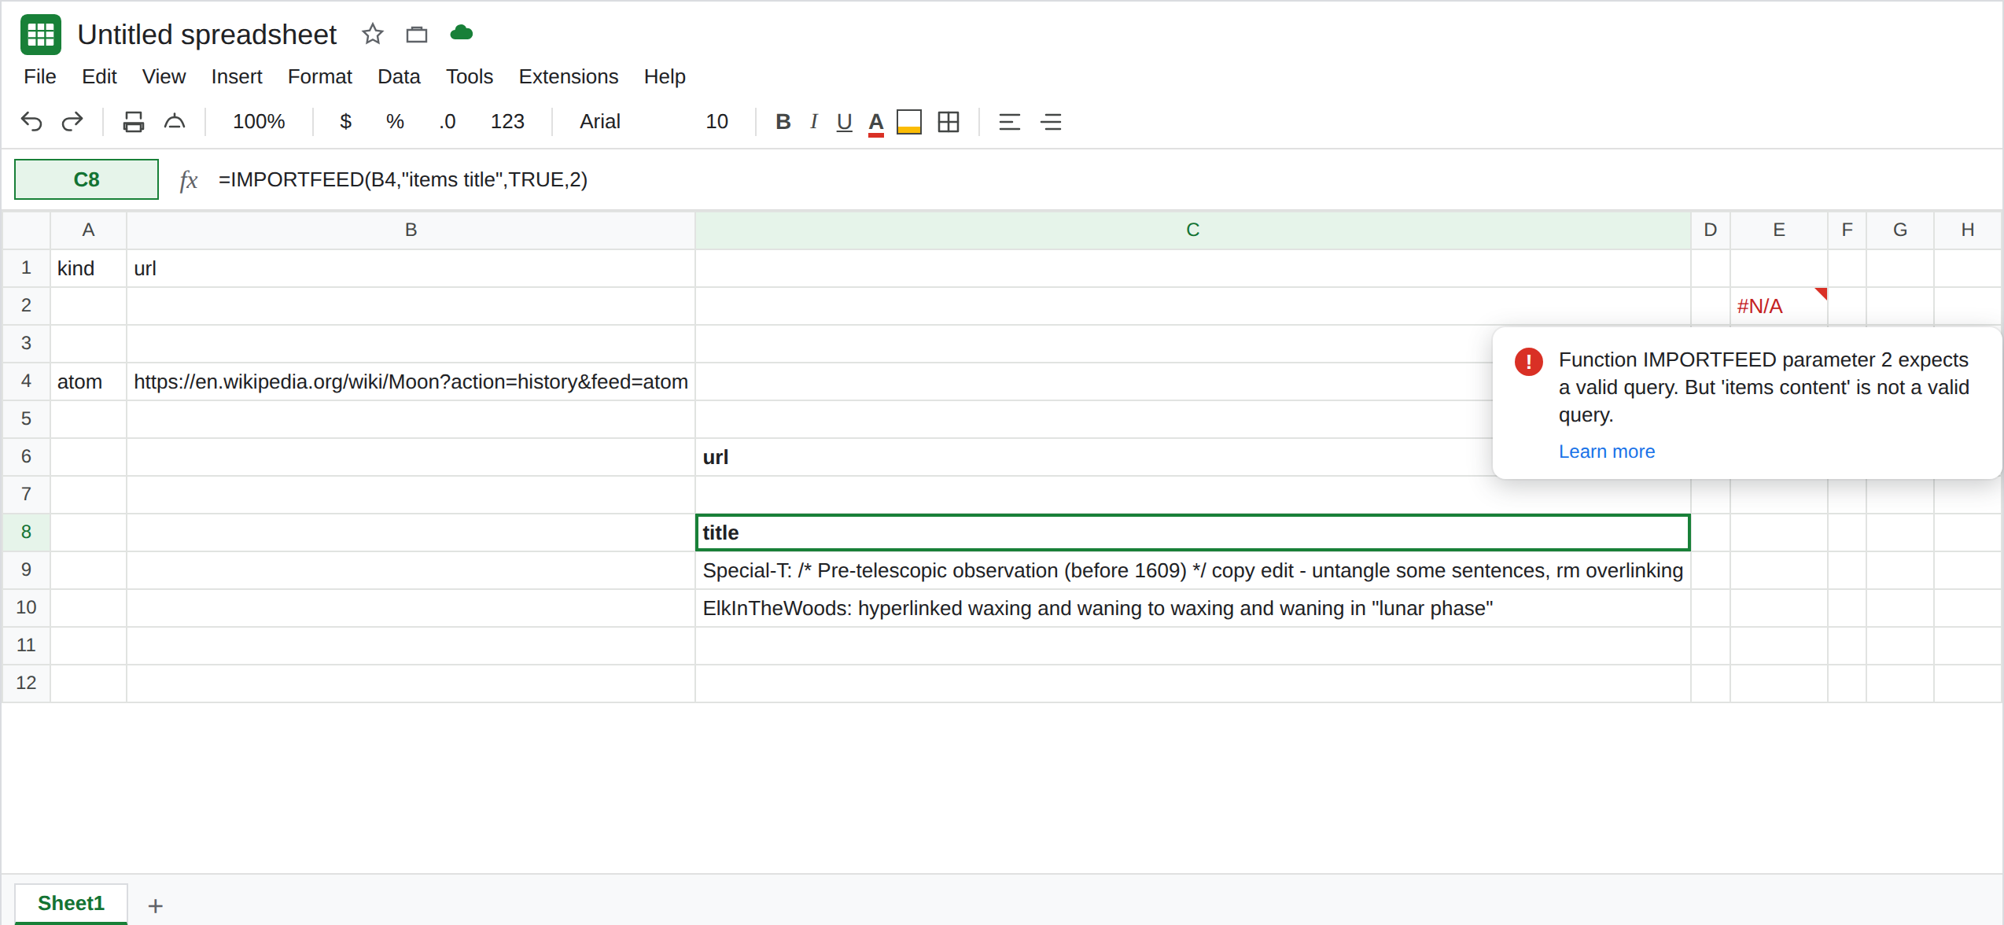This screenshot has width=2004, height=925.
Task: Follow the Learn more link
Action: tap(1607, 451)
